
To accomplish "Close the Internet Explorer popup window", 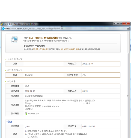I will click(x=126, y=23).
